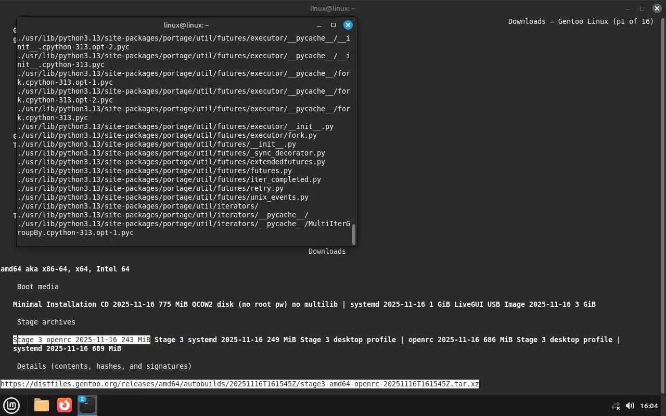Click the 'futures/retry.py' output line
Screen dimensions: 666x416
pos(150,188)
